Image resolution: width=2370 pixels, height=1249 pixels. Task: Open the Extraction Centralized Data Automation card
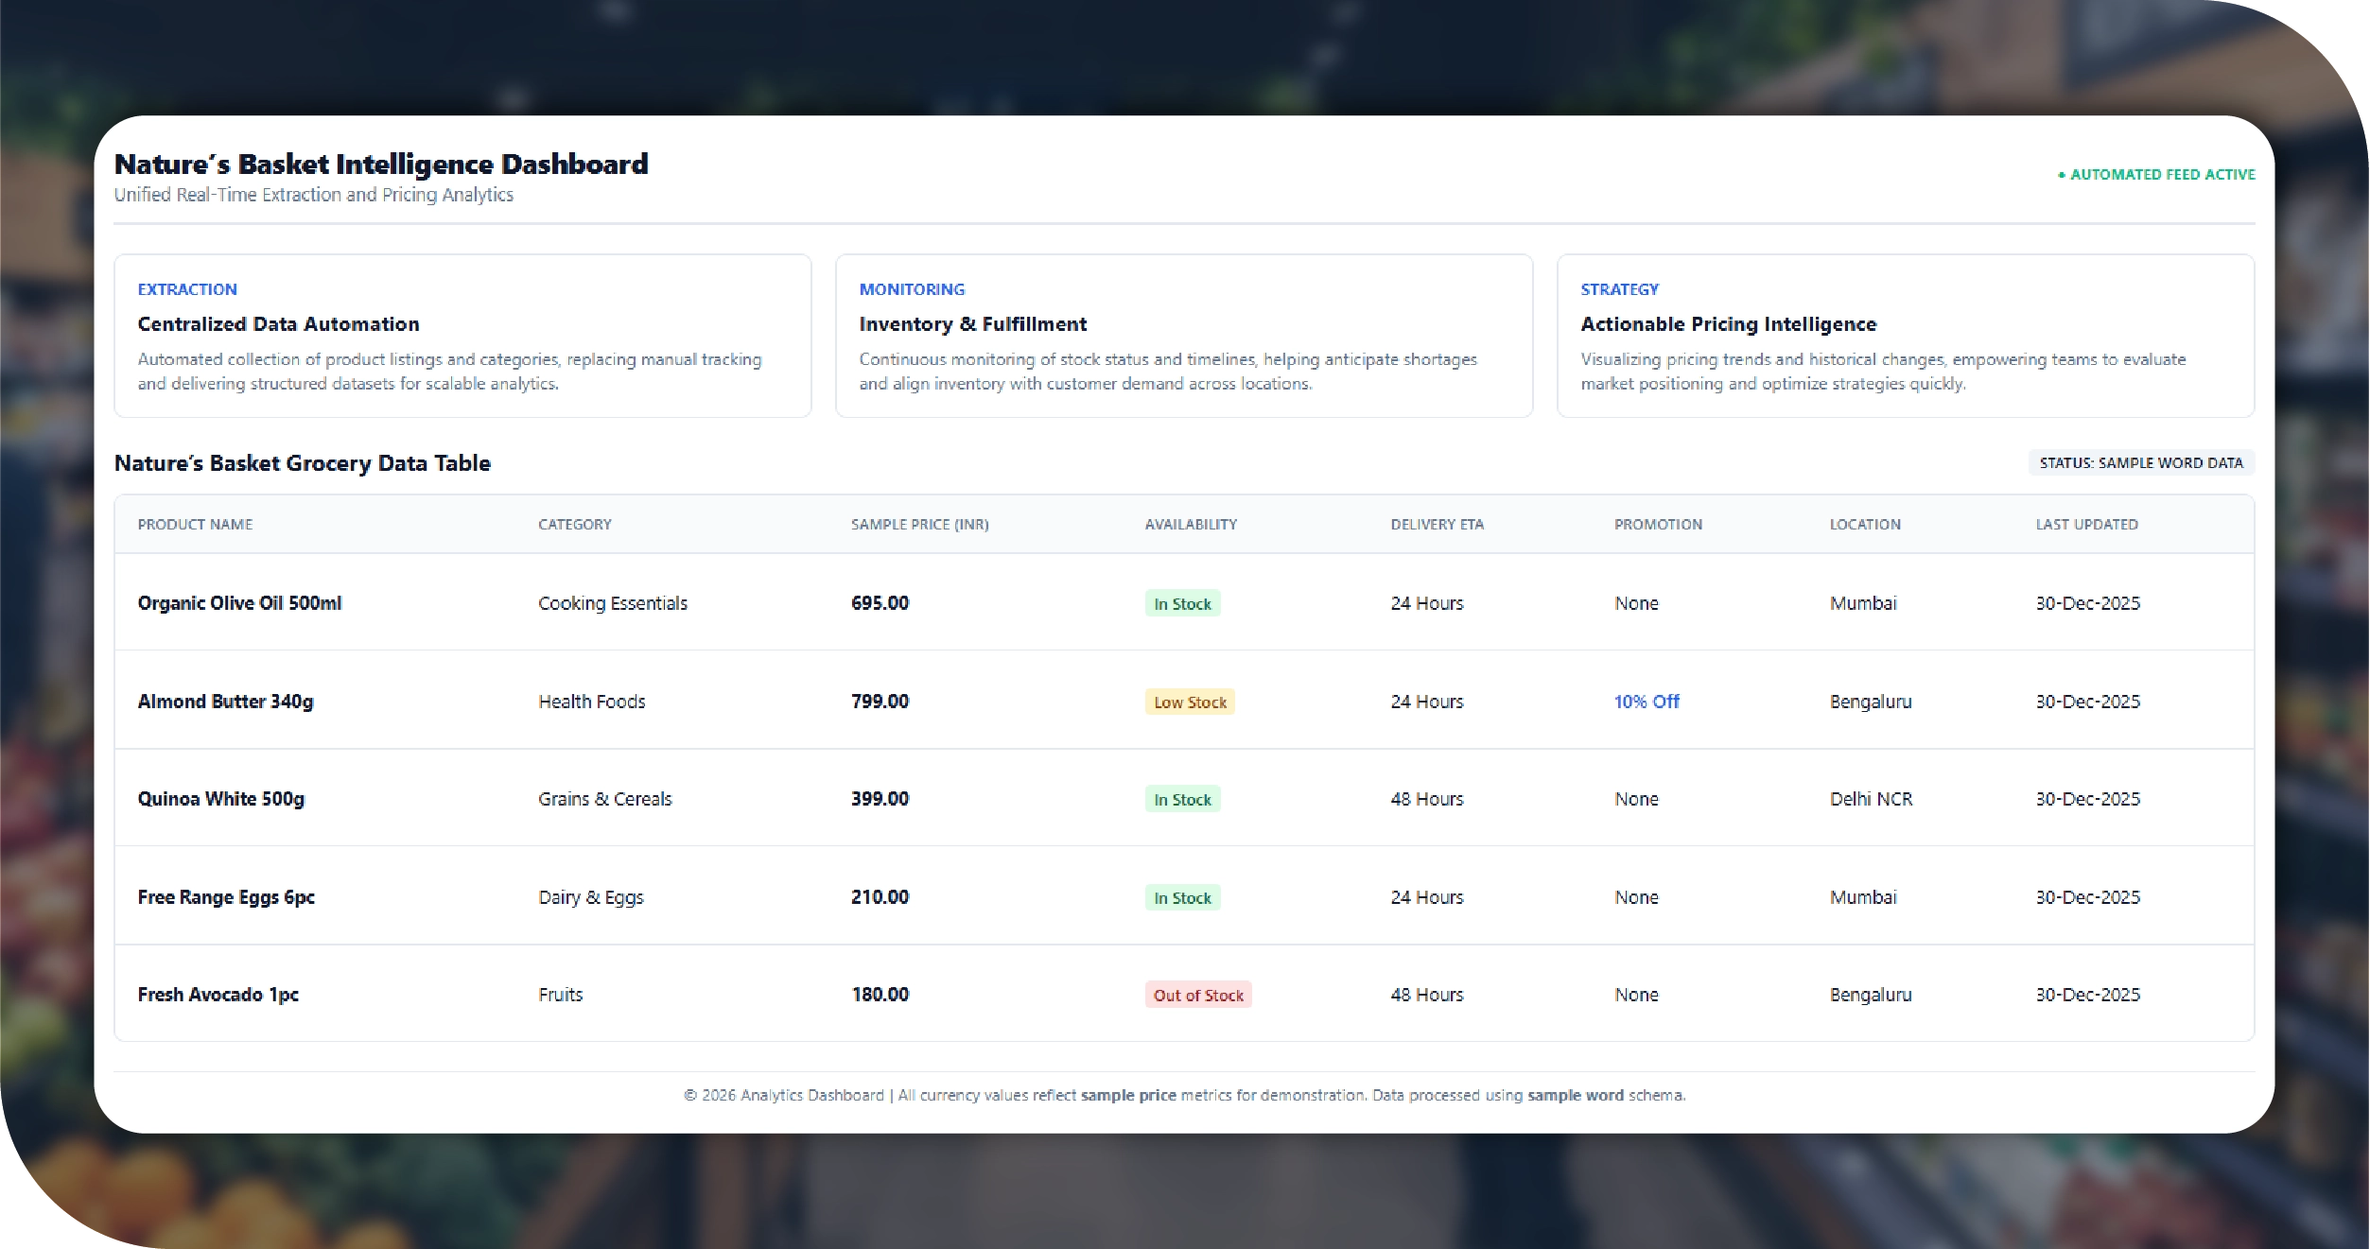(x=462, y=336)
